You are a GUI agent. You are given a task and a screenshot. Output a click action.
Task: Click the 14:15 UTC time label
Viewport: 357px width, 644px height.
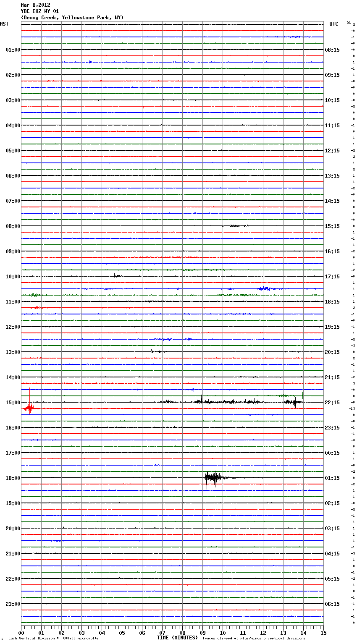pyautogui.click(x=332, y=201)
